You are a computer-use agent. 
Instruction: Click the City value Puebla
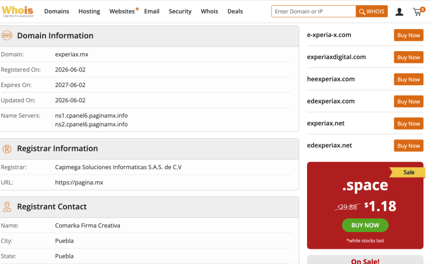coord(64,241)
